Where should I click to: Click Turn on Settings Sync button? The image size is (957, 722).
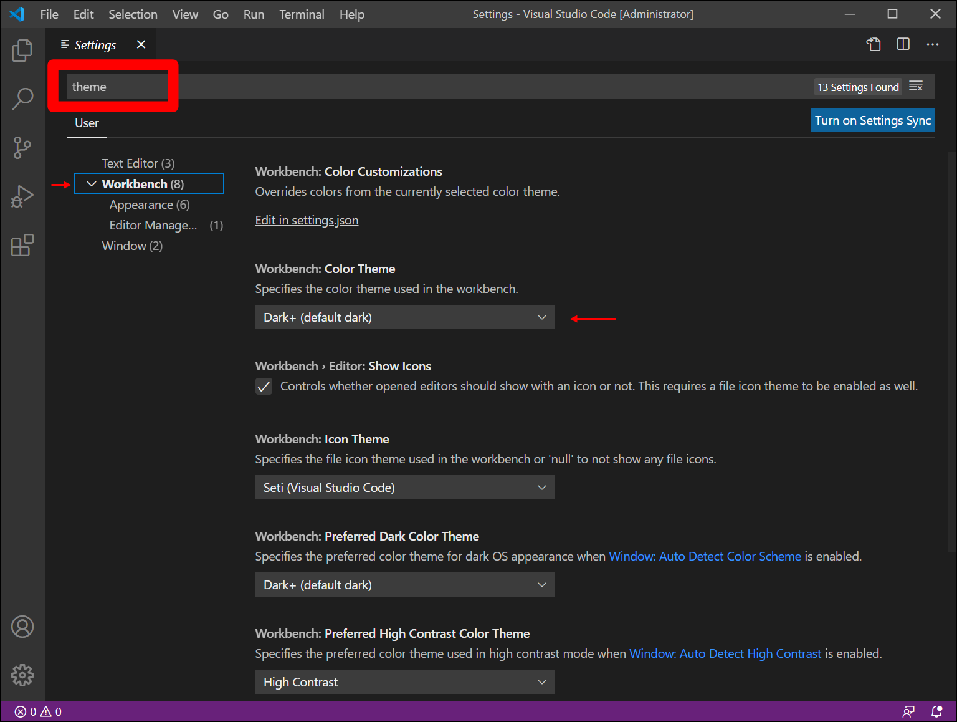click(x=873, y=120)
